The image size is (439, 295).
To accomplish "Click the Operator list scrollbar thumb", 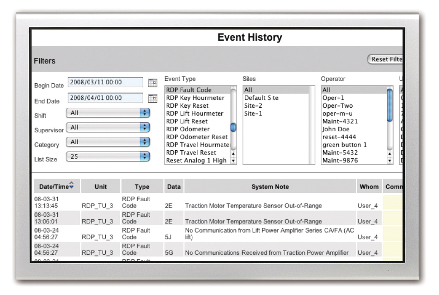I will (389, 104).
